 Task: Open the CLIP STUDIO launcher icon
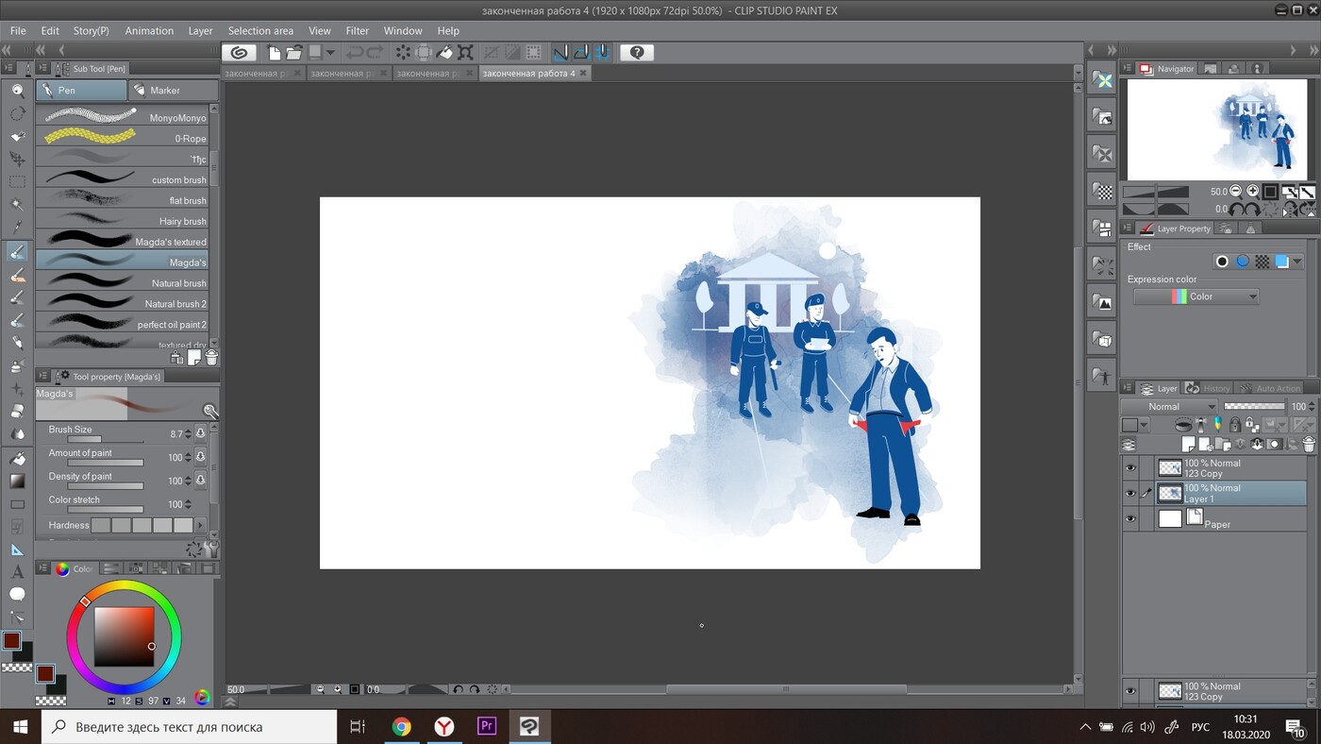coord(240,53)
